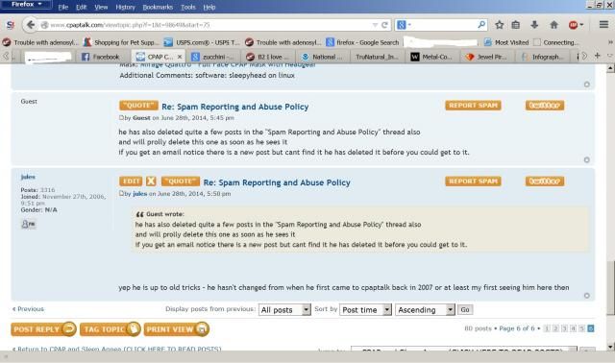Close the CPAP tab with its X

coord(180,57)
